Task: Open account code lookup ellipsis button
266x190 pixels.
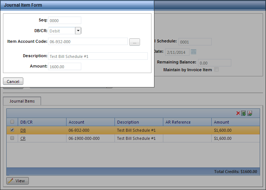Action: pos(135,42)
